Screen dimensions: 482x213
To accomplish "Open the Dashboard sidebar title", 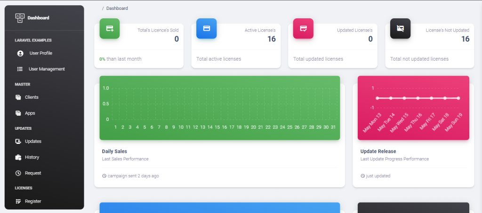I will [x=39, y=18].
